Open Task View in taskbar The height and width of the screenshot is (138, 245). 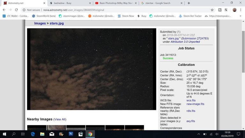[23, 134]
